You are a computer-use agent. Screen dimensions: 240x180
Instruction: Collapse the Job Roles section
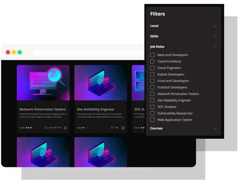coord(215,47)
